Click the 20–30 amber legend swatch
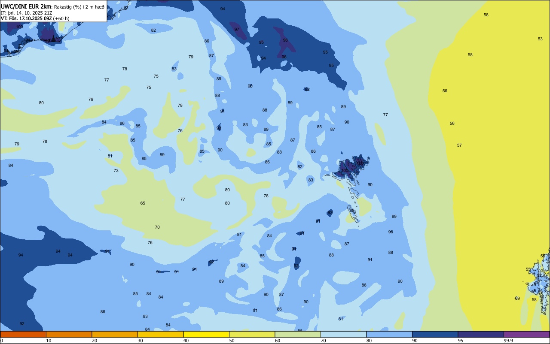The height and width of the screenshot is (344, 550). tap(115, 334)
